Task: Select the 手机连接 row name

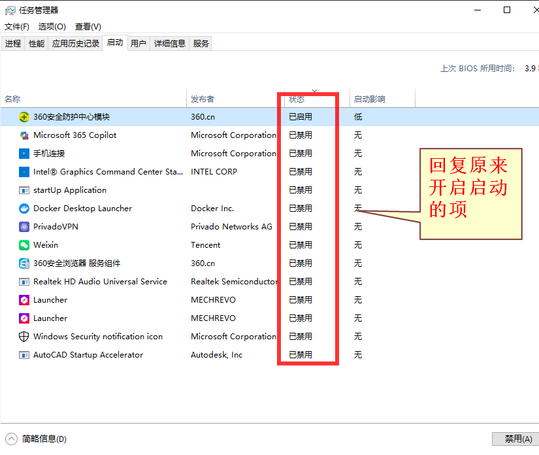Action: pos(49,154)
